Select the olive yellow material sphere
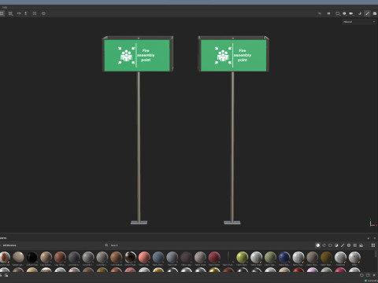 tap(243, 257)
